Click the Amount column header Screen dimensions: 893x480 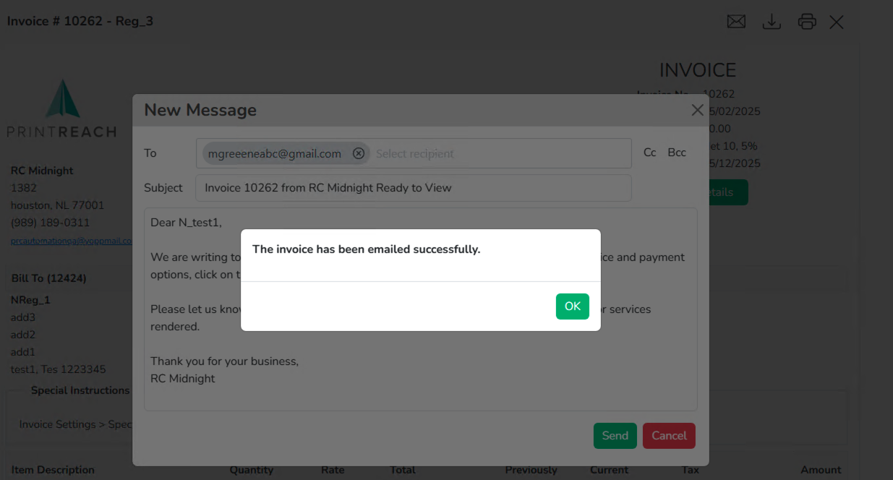click(x=821, y=470)
